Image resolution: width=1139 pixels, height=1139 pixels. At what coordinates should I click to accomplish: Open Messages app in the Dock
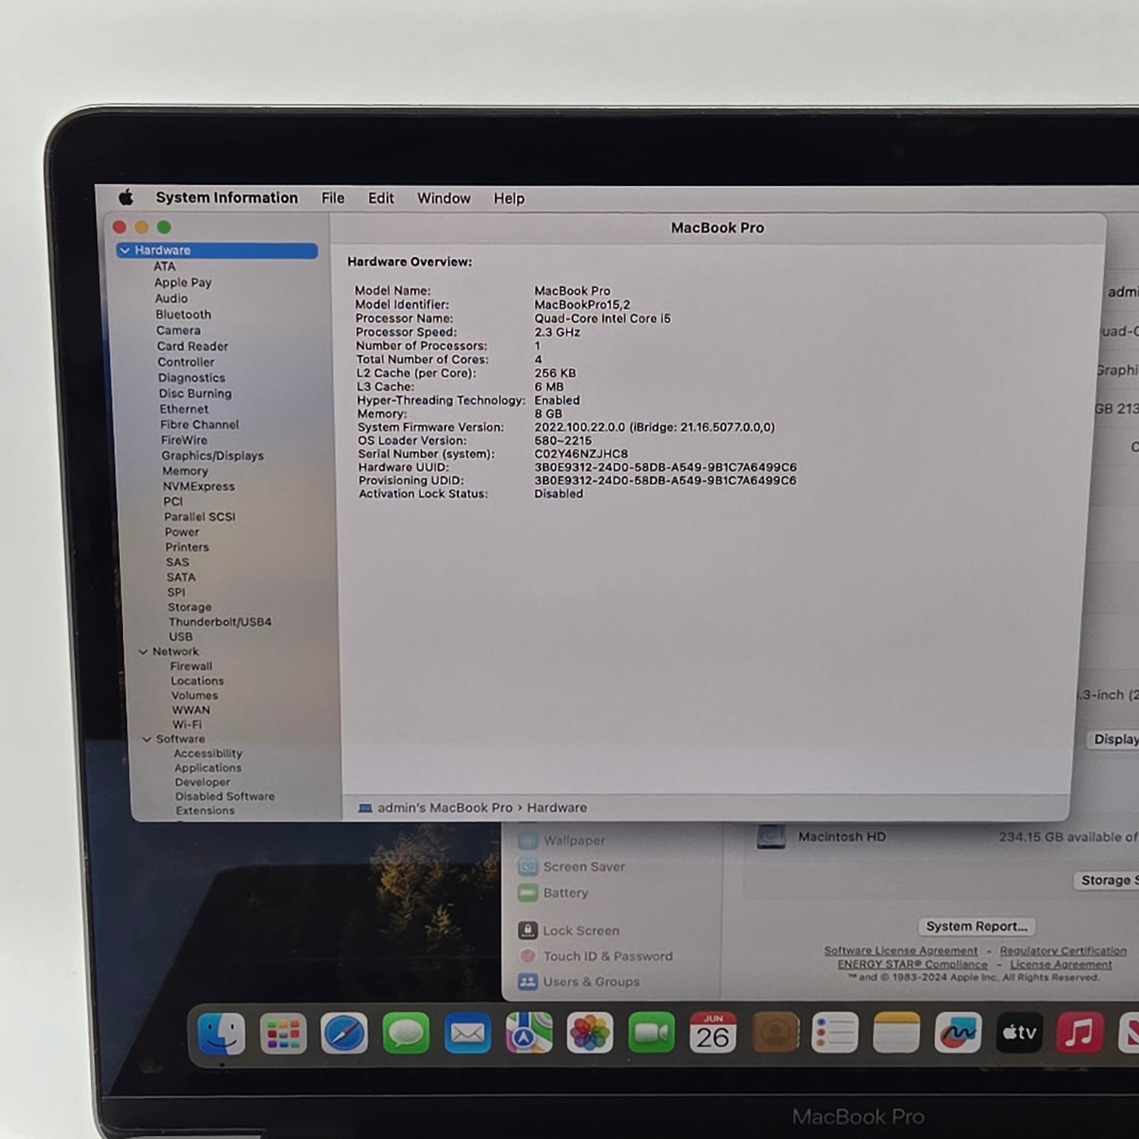(x=406, y=1033)
